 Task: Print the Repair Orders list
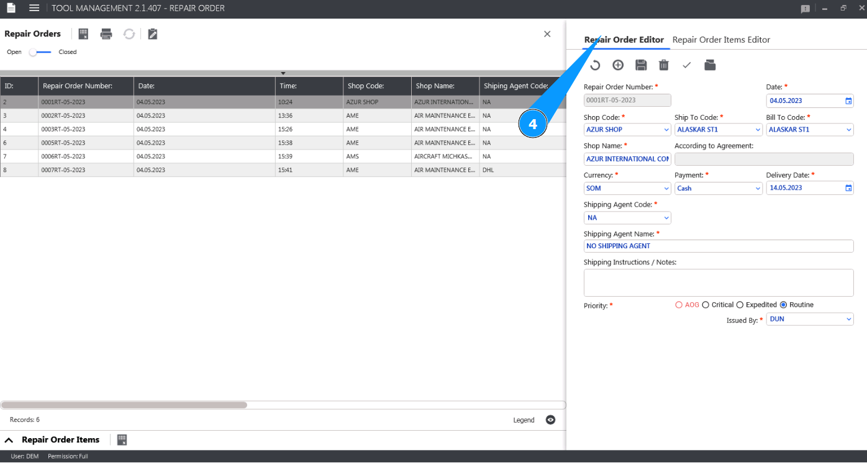click(x=106, y=34)
